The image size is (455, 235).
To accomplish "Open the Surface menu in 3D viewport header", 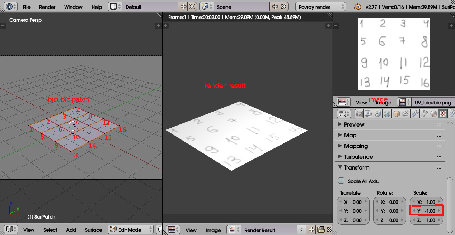I will click(93, 230).
